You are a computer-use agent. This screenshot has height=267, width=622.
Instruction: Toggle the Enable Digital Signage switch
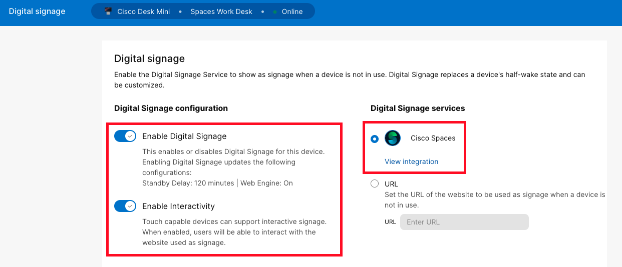pyautogui.click(x=125, y=136)
